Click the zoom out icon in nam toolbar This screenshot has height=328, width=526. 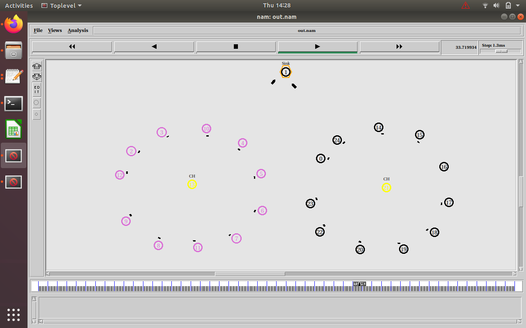tap(37, 77)
